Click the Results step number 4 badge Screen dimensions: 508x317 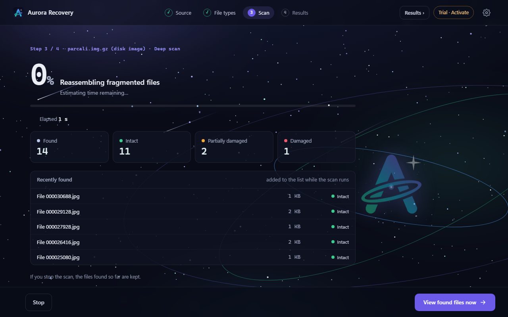pos(285,13)
